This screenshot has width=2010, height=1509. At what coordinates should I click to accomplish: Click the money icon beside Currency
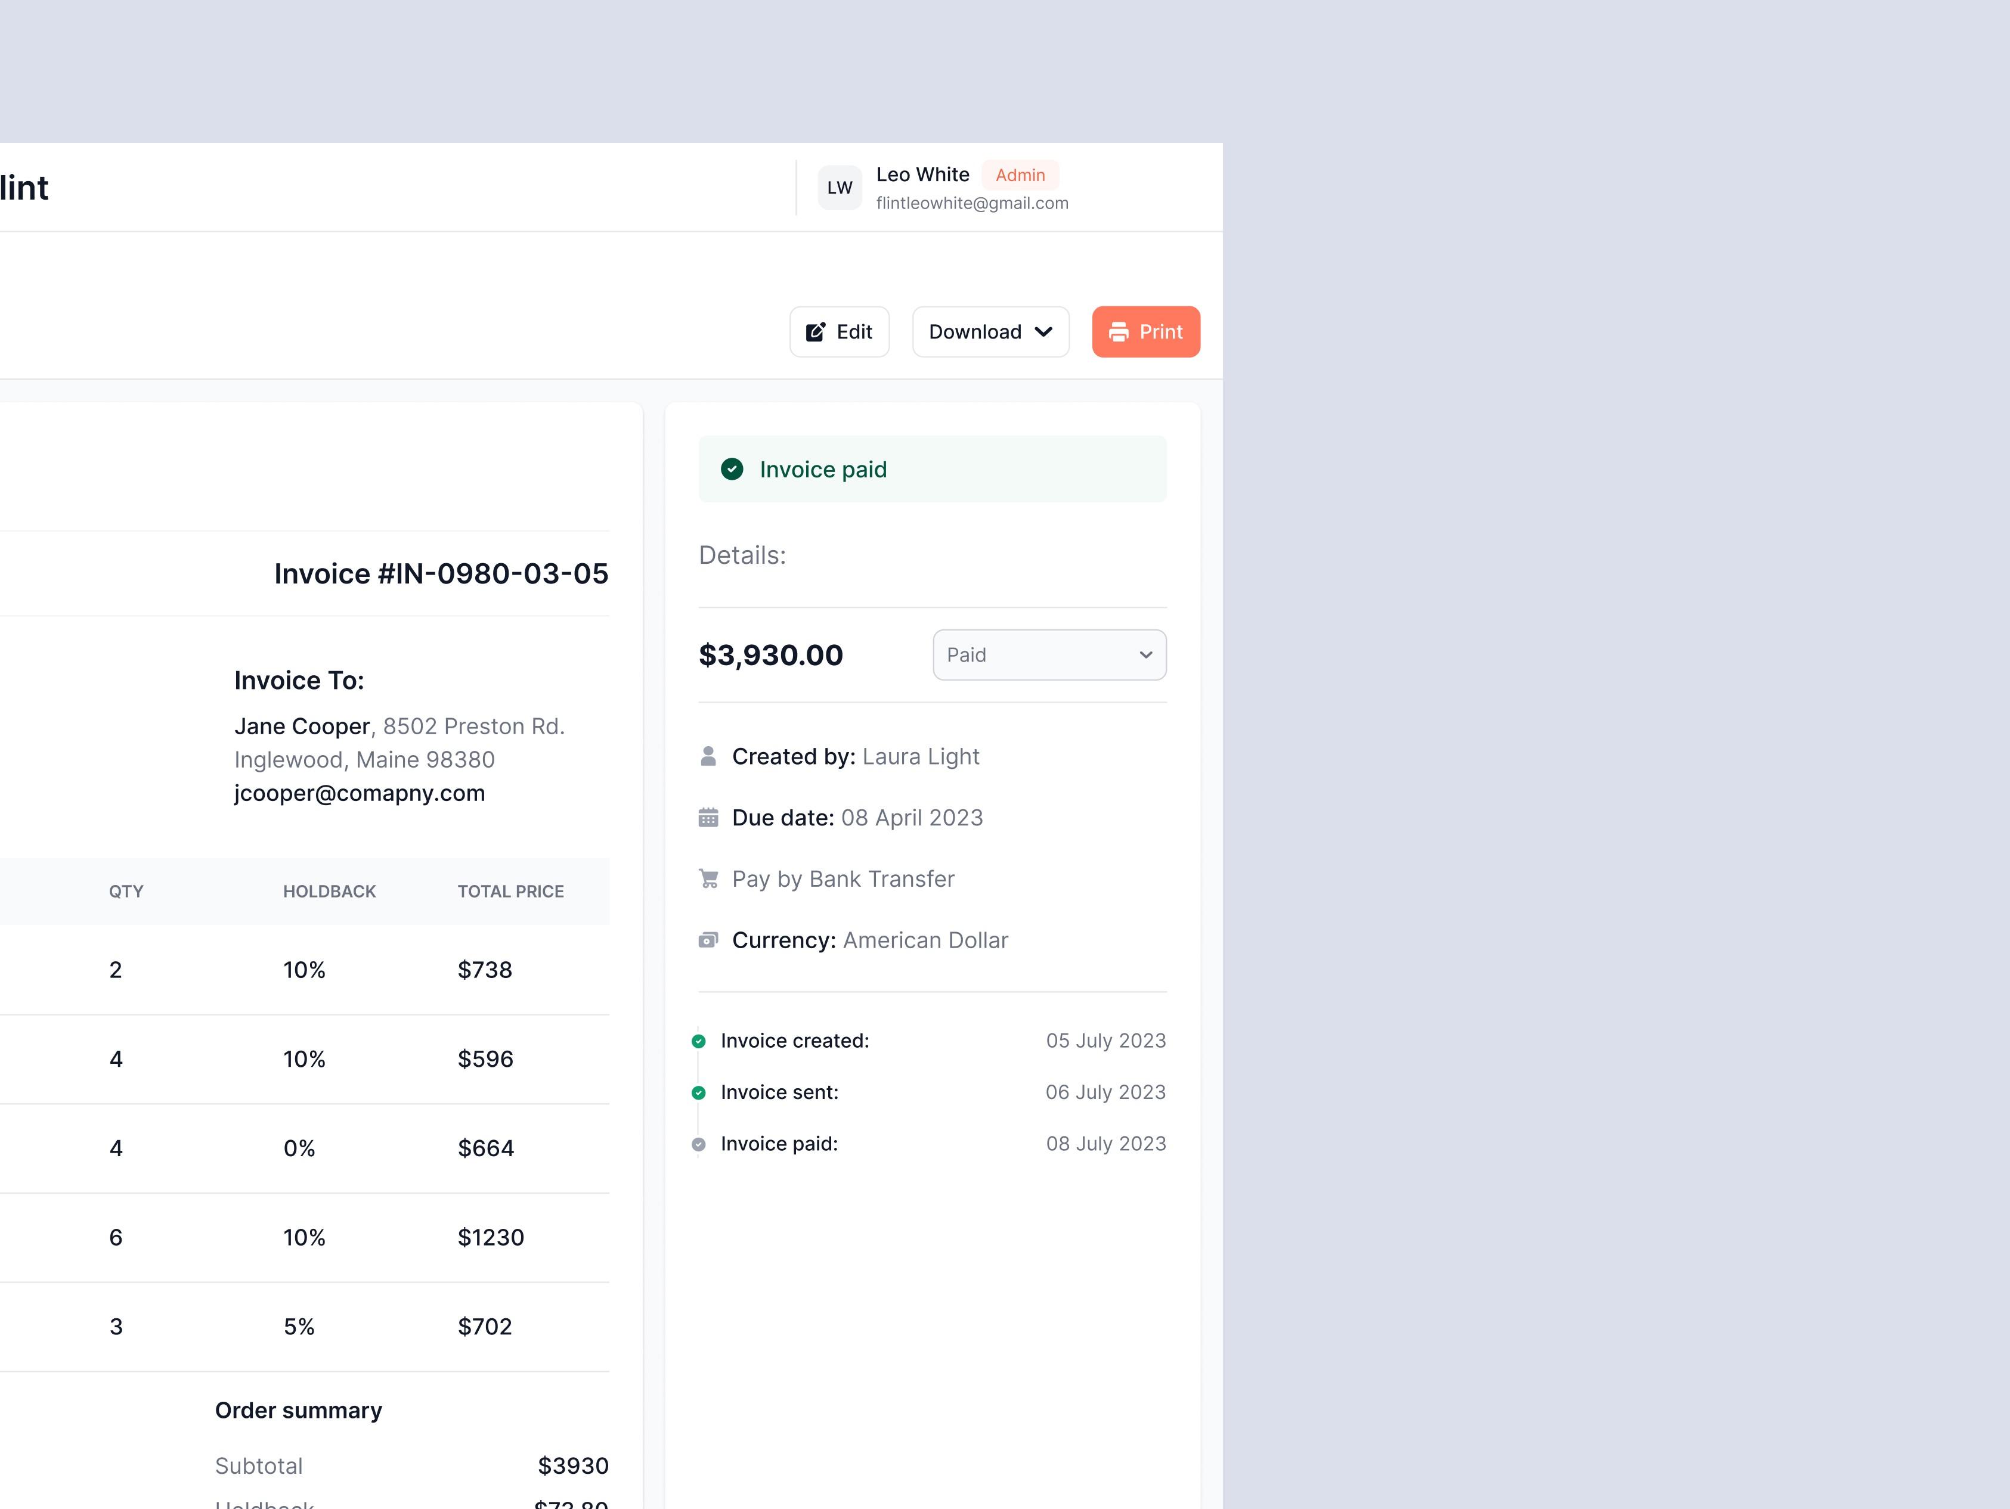point(708,939)
